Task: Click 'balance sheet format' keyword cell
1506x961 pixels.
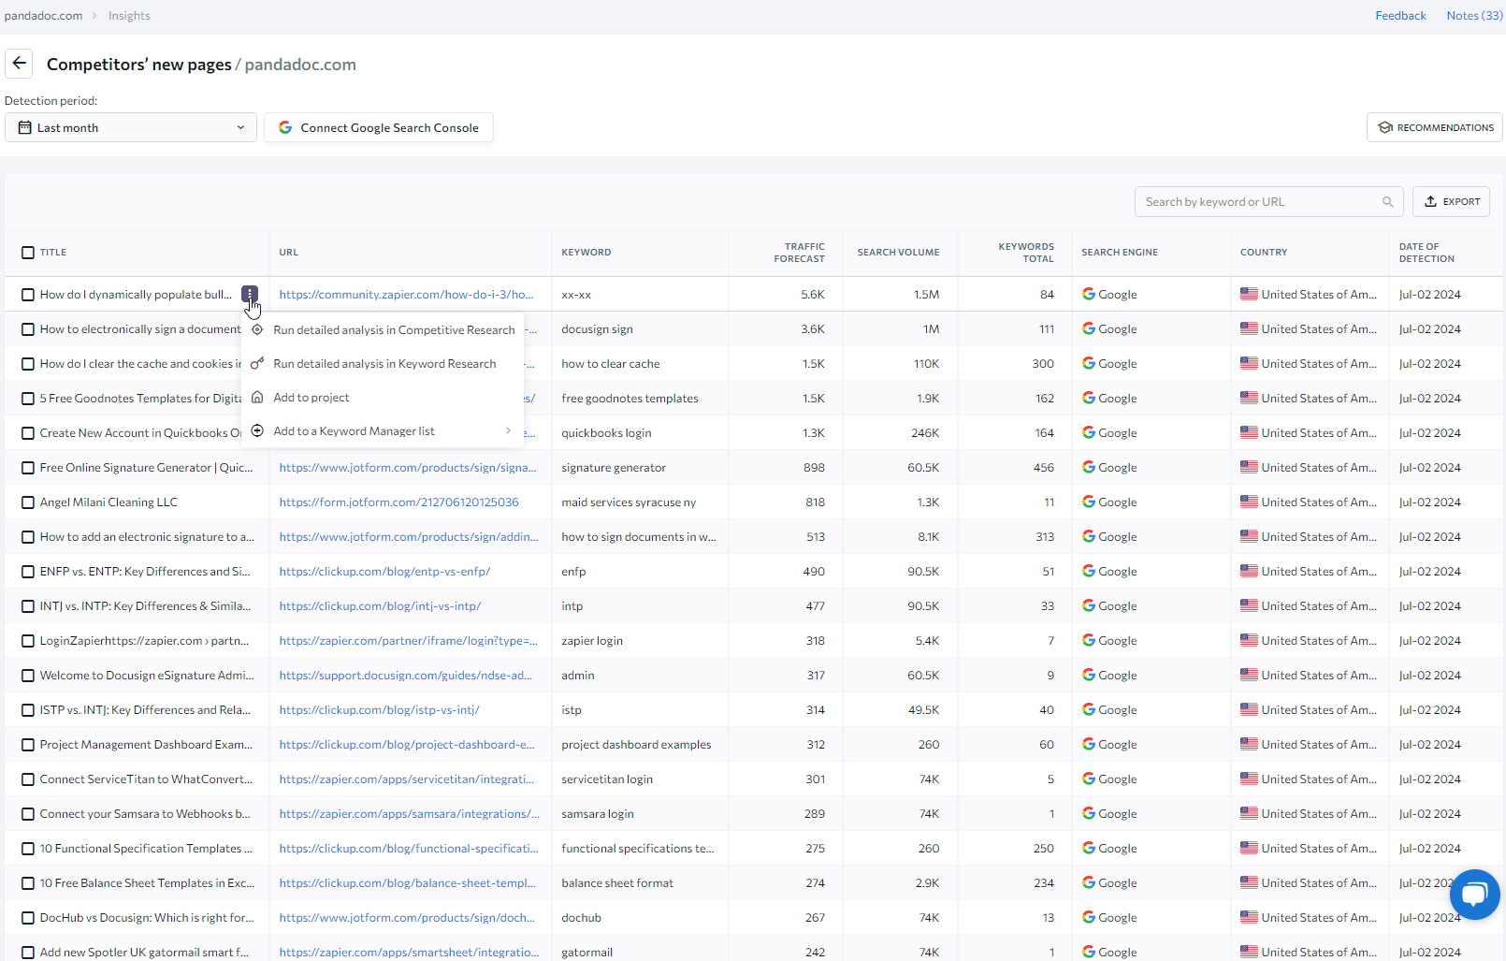Action: [x=617, y=882]
